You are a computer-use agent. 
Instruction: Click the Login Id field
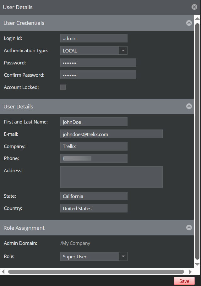tap(94, 38)
